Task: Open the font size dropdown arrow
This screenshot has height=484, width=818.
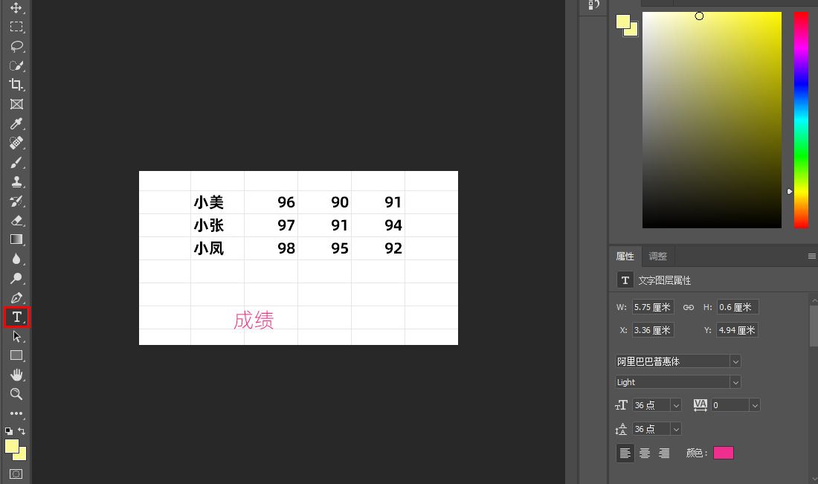Action: pyautogui.click(x=675, y=405)
